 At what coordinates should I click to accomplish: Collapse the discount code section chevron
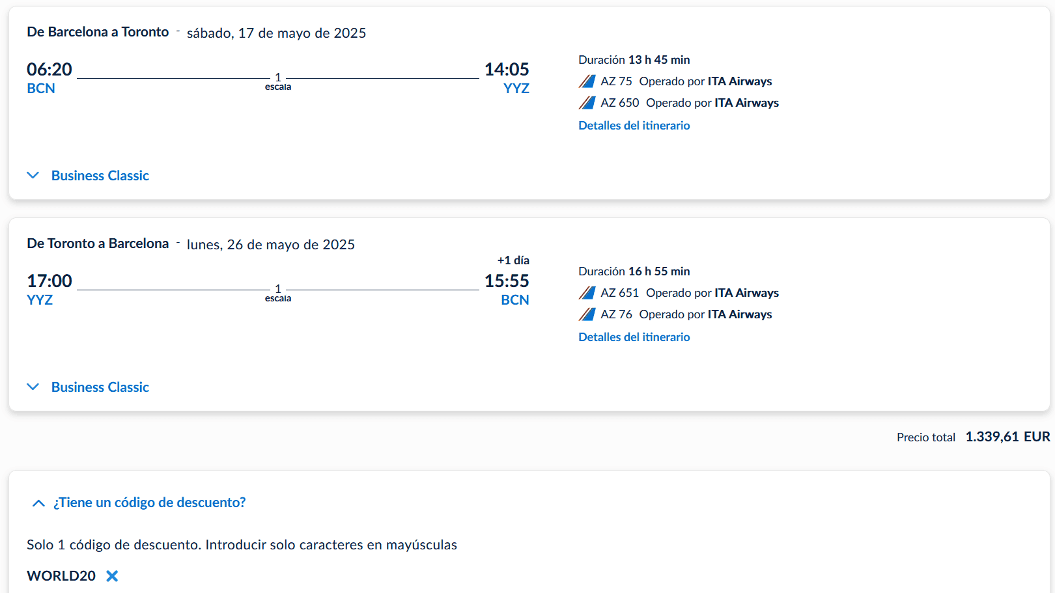point(38,503)
